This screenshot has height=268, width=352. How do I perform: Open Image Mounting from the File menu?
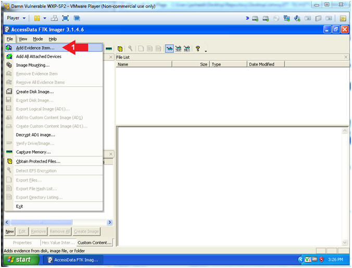click(x=54, y=65)
